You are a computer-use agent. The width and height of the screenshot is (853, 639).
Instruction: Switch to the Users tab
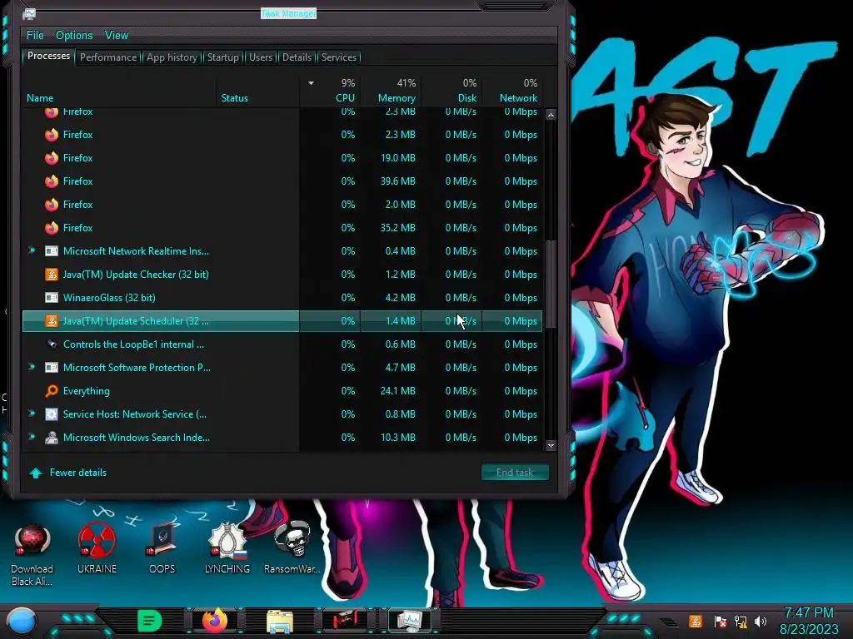point(261,57)
